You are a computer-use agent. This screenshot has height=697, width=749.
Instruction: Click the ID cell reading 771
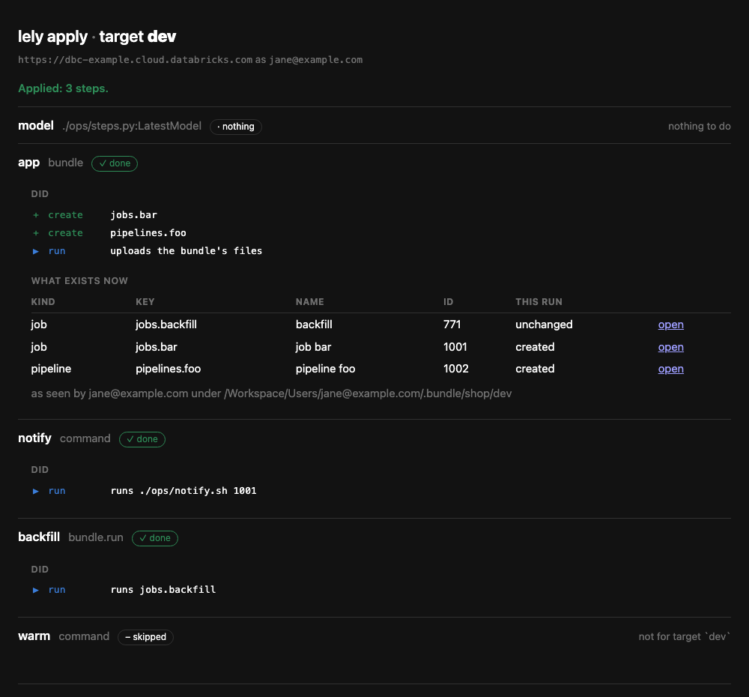point(452,325)
